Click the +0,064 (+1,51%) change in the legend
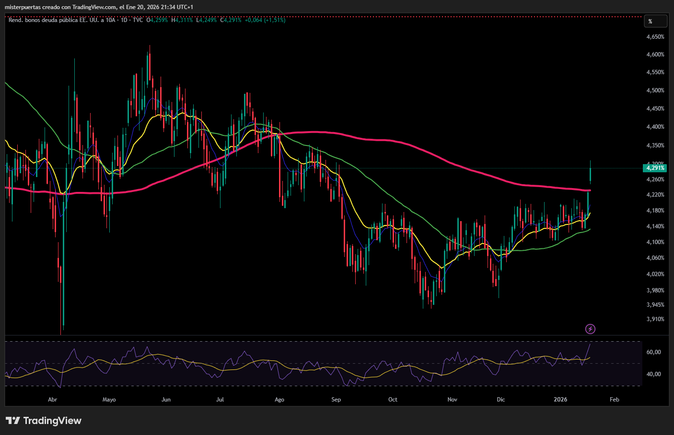Viewport: 674px width, 435px height. (265, 20)
